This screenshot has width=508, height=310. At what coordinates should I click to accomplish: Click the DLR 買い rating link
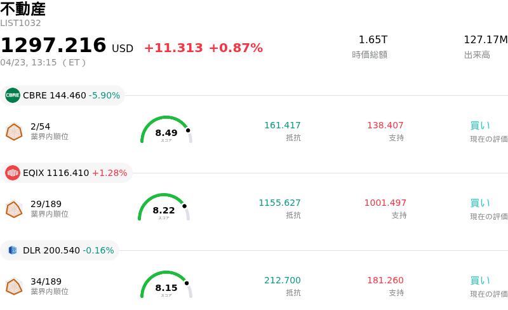[x=480, y=281]
